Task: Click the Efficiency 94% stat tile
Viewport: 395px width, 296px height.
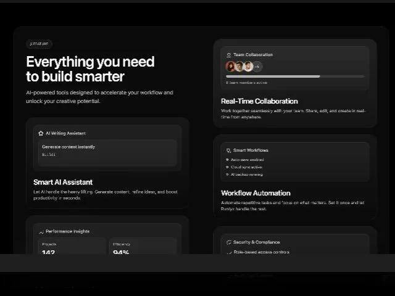Action: pyautogui.click(x=143, y=247)
